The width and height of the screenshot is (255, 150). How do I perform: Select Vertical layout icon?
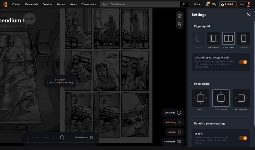click(x=244, y=39)
